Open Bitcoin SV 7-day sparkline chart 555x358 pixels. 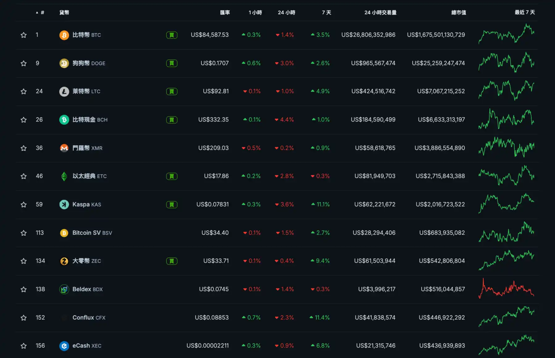tap(506, 232)
